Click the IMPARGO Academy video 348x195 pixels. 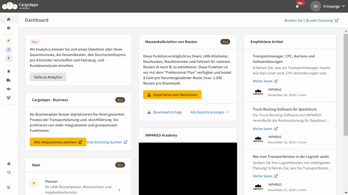tap(188, 169)
